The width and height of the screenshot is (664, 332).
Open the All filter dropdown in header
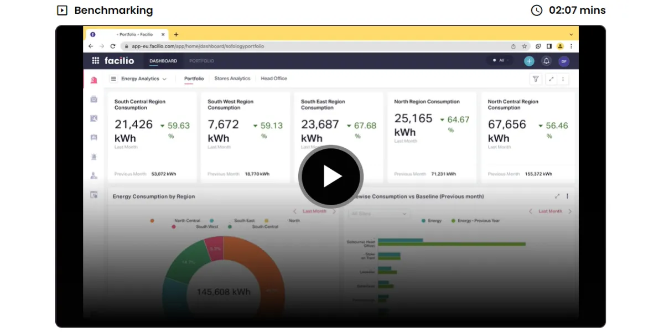[x=499, y=60]
